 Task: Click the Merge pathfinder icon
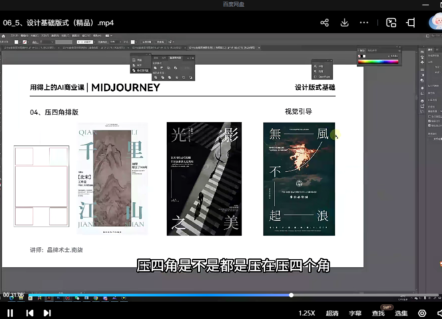tap(169, 77)
